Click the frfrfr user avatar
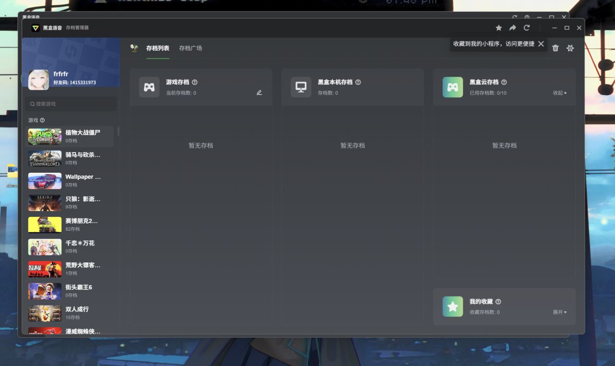Screen dimensions: 615x366 (38, 80)
